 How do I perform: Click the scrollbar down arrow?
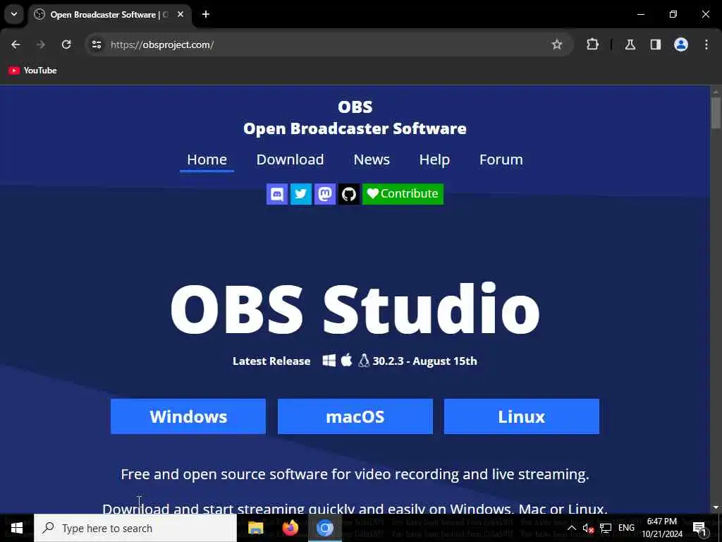pos(715,508)
